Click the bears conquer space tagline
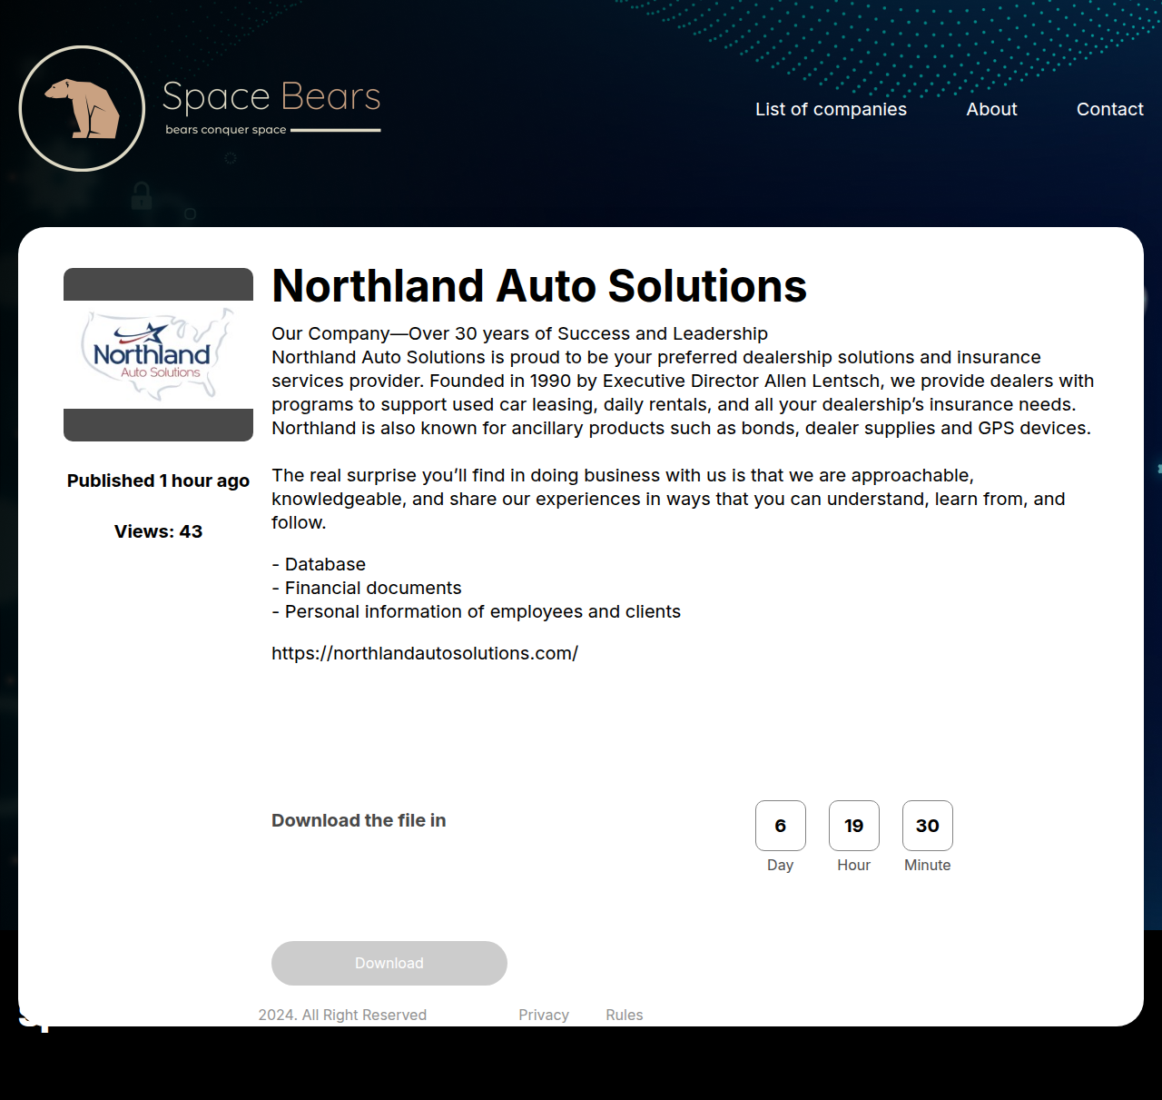The image size is (1162, 1100). (226, 130)
